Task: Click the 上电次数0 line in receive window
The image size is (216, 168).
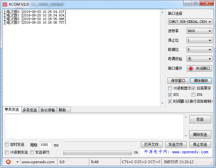Action: (34, 12)
